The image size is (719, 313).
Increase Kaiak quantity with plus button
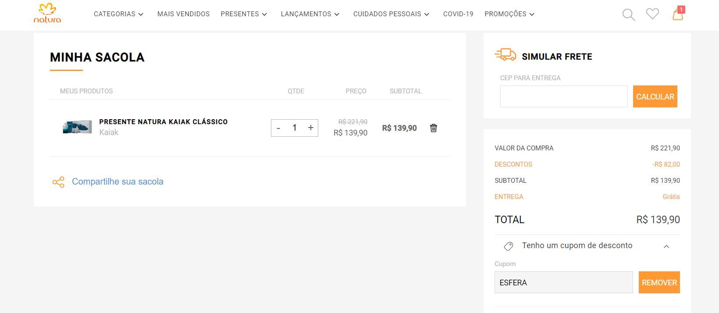[311, 128]
